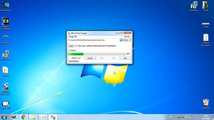Select the Hard Disk Low Level desktop shortcut

click(x=6, y=89)
